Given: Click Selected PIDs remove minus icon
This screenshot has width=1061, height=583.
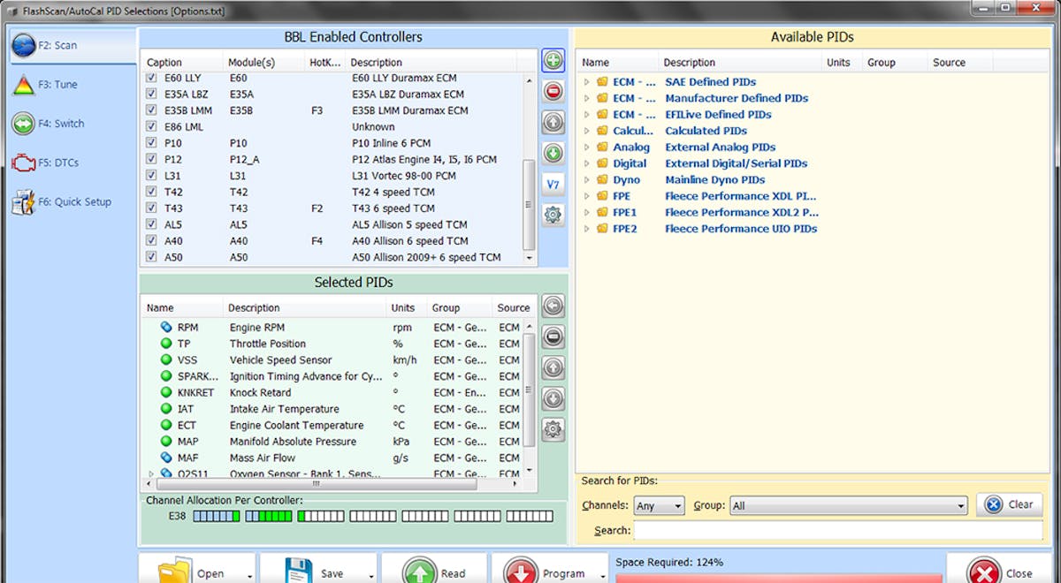Looking at the screenshot, I should click(x=553, y=337).
